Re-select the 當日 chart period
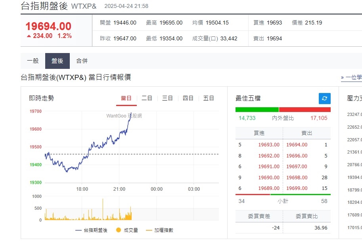Viewport: 362px width, 241px height. click(x=126, y=98)
